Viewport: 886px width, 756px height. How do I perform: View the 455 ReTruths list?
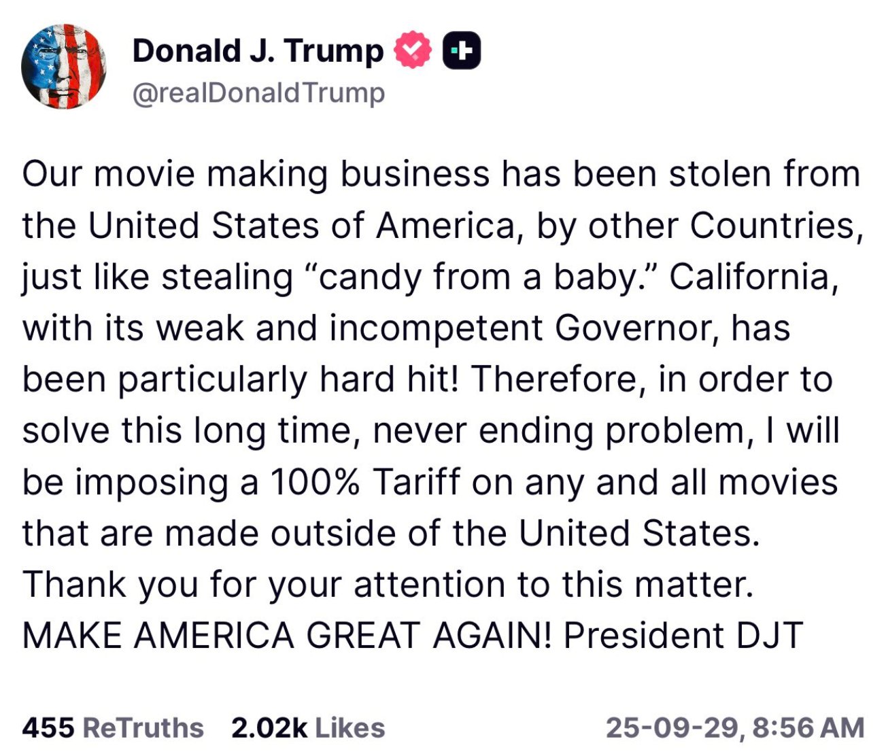(113, 727)
